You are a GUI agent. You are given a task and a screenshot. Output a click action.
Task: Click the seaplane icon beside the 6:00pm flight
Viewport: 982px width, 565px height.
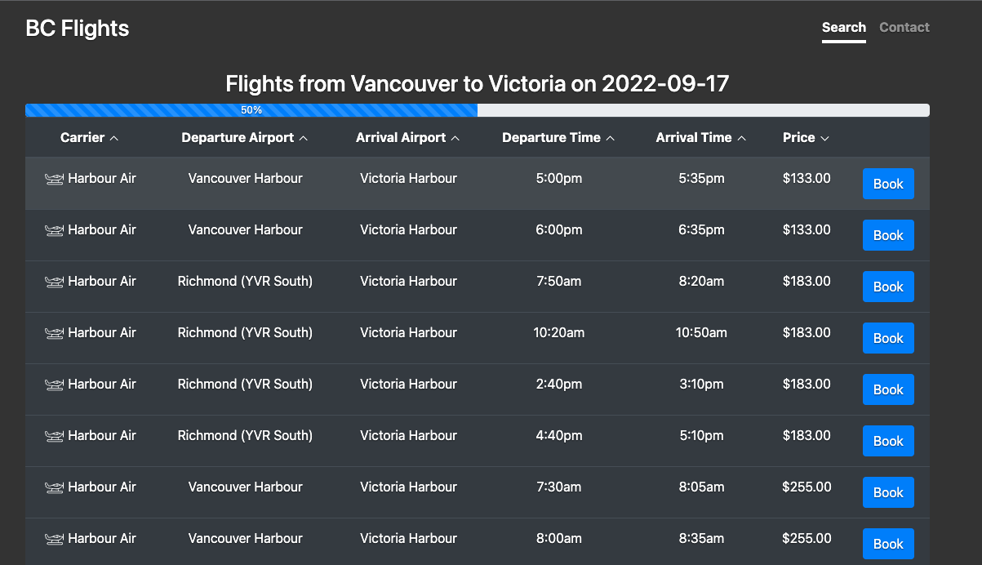tap(54, 229)
